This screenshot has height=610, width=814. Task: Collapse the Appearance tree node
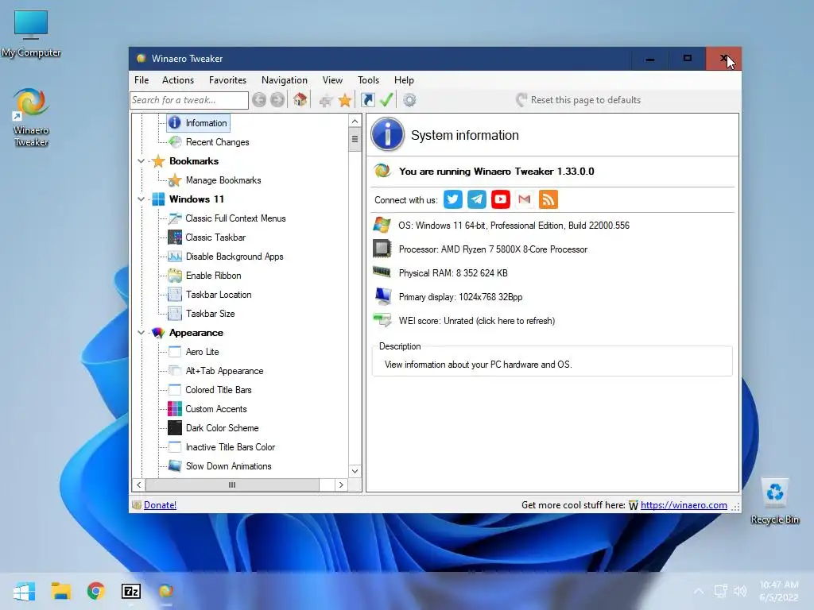[141, 333]
